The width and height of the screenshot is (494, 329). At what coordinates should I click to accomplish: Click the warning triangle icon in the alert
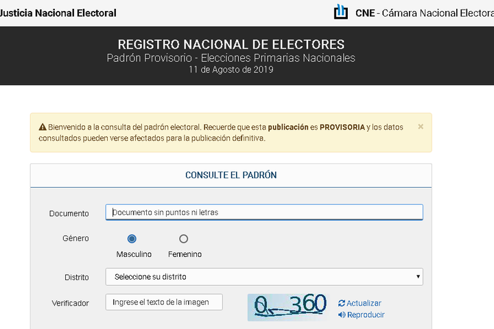(43, 127)
